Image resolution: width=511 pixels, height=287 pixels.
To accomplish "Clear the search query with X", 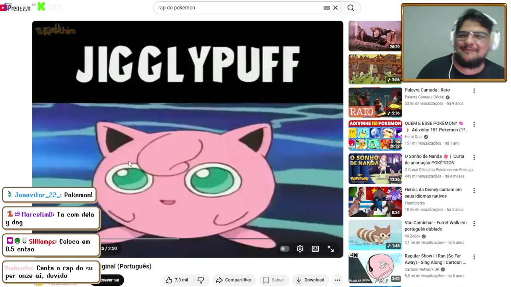I will click(x=335, y=8).
